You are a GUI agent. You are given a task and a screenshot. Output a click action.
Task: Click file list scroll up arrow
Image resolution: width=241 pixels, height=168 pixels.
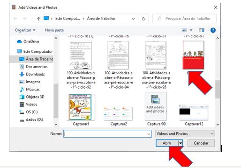(218, 38)
